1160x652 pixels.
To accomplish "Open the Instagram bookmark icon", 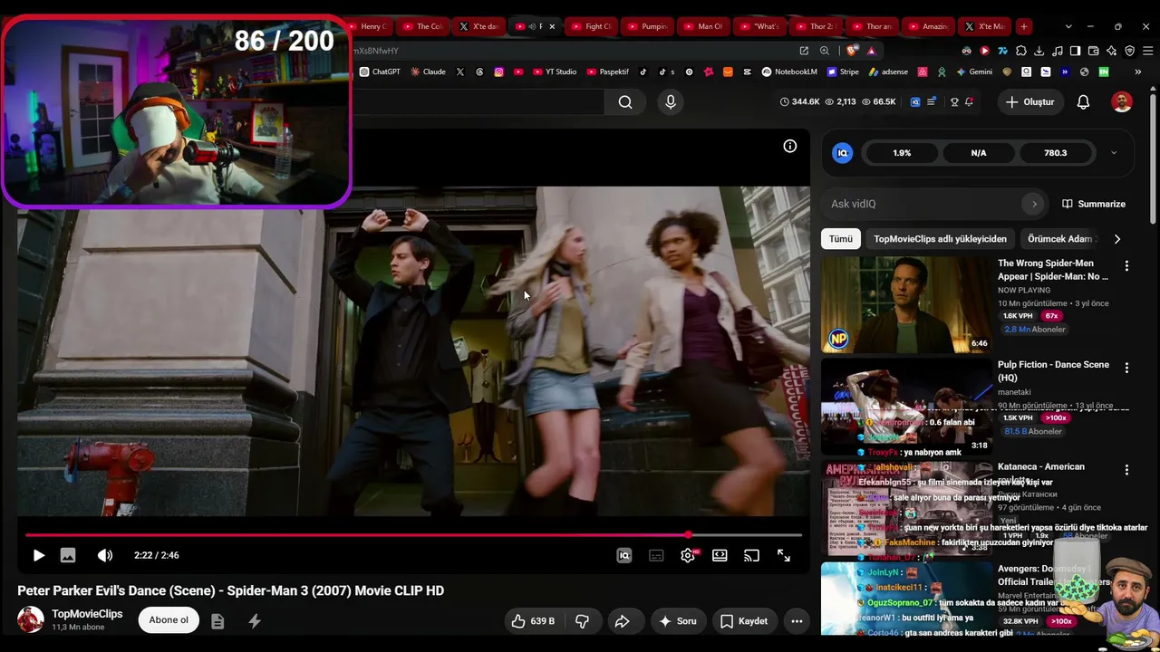I will (498, 72).
